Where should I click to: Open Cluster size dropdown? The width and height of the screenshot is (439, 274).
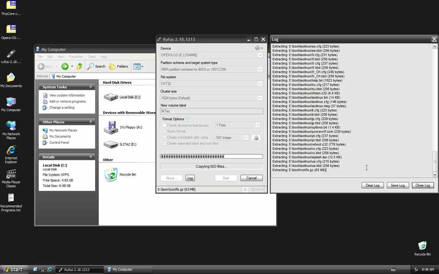pos(212,98)
